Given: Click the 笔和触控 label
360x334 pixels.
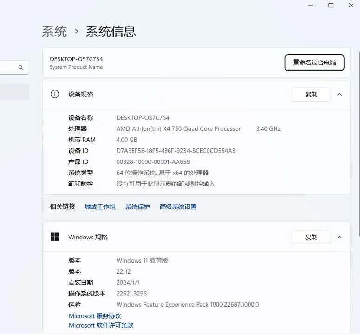Looking at the screenshot, I should [80, 184].
